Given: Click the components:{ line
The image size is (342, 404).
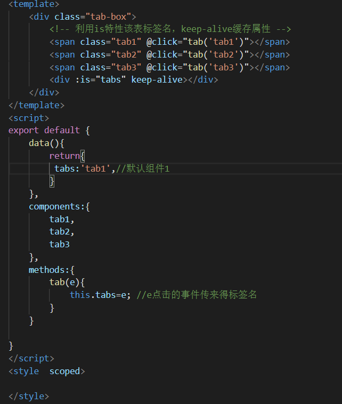Looking at the screenshot, I should coord(59,207).
